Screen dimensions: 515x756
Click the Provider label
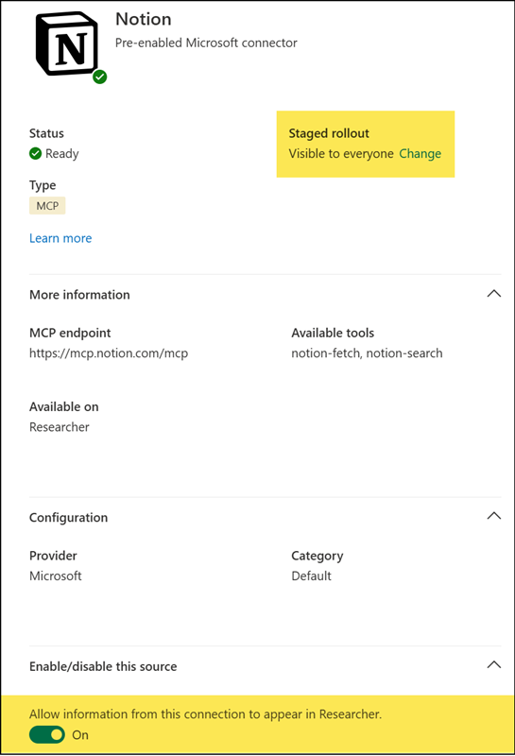click(x=53, y=556)
